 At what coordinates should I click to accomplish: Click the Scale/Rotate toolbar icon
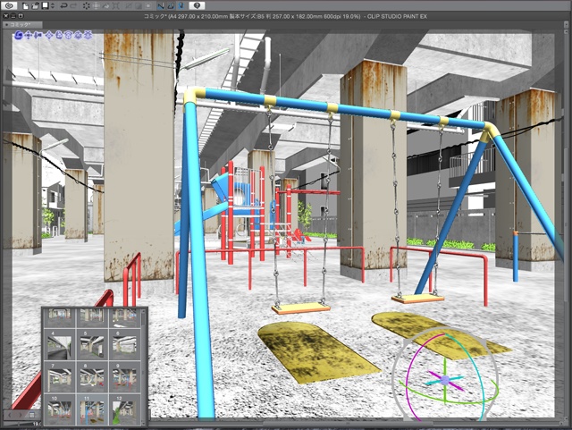[96, 6]
